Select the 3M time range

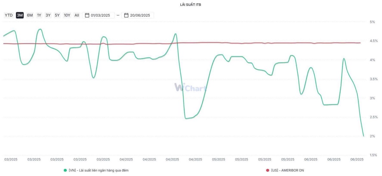point(20,15)
